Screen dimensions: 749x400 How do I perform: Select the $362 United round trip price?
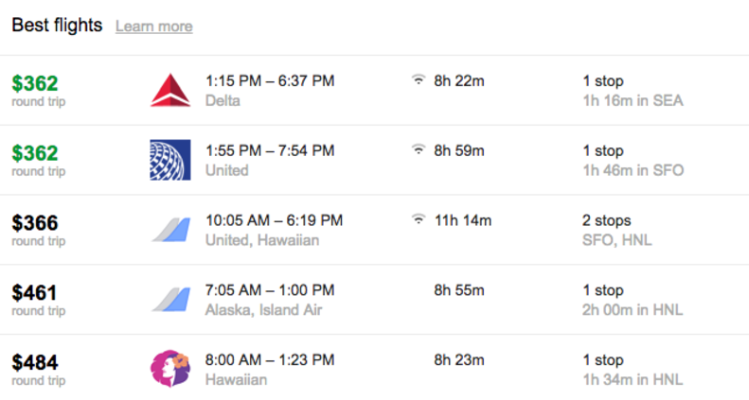(35, 153)
